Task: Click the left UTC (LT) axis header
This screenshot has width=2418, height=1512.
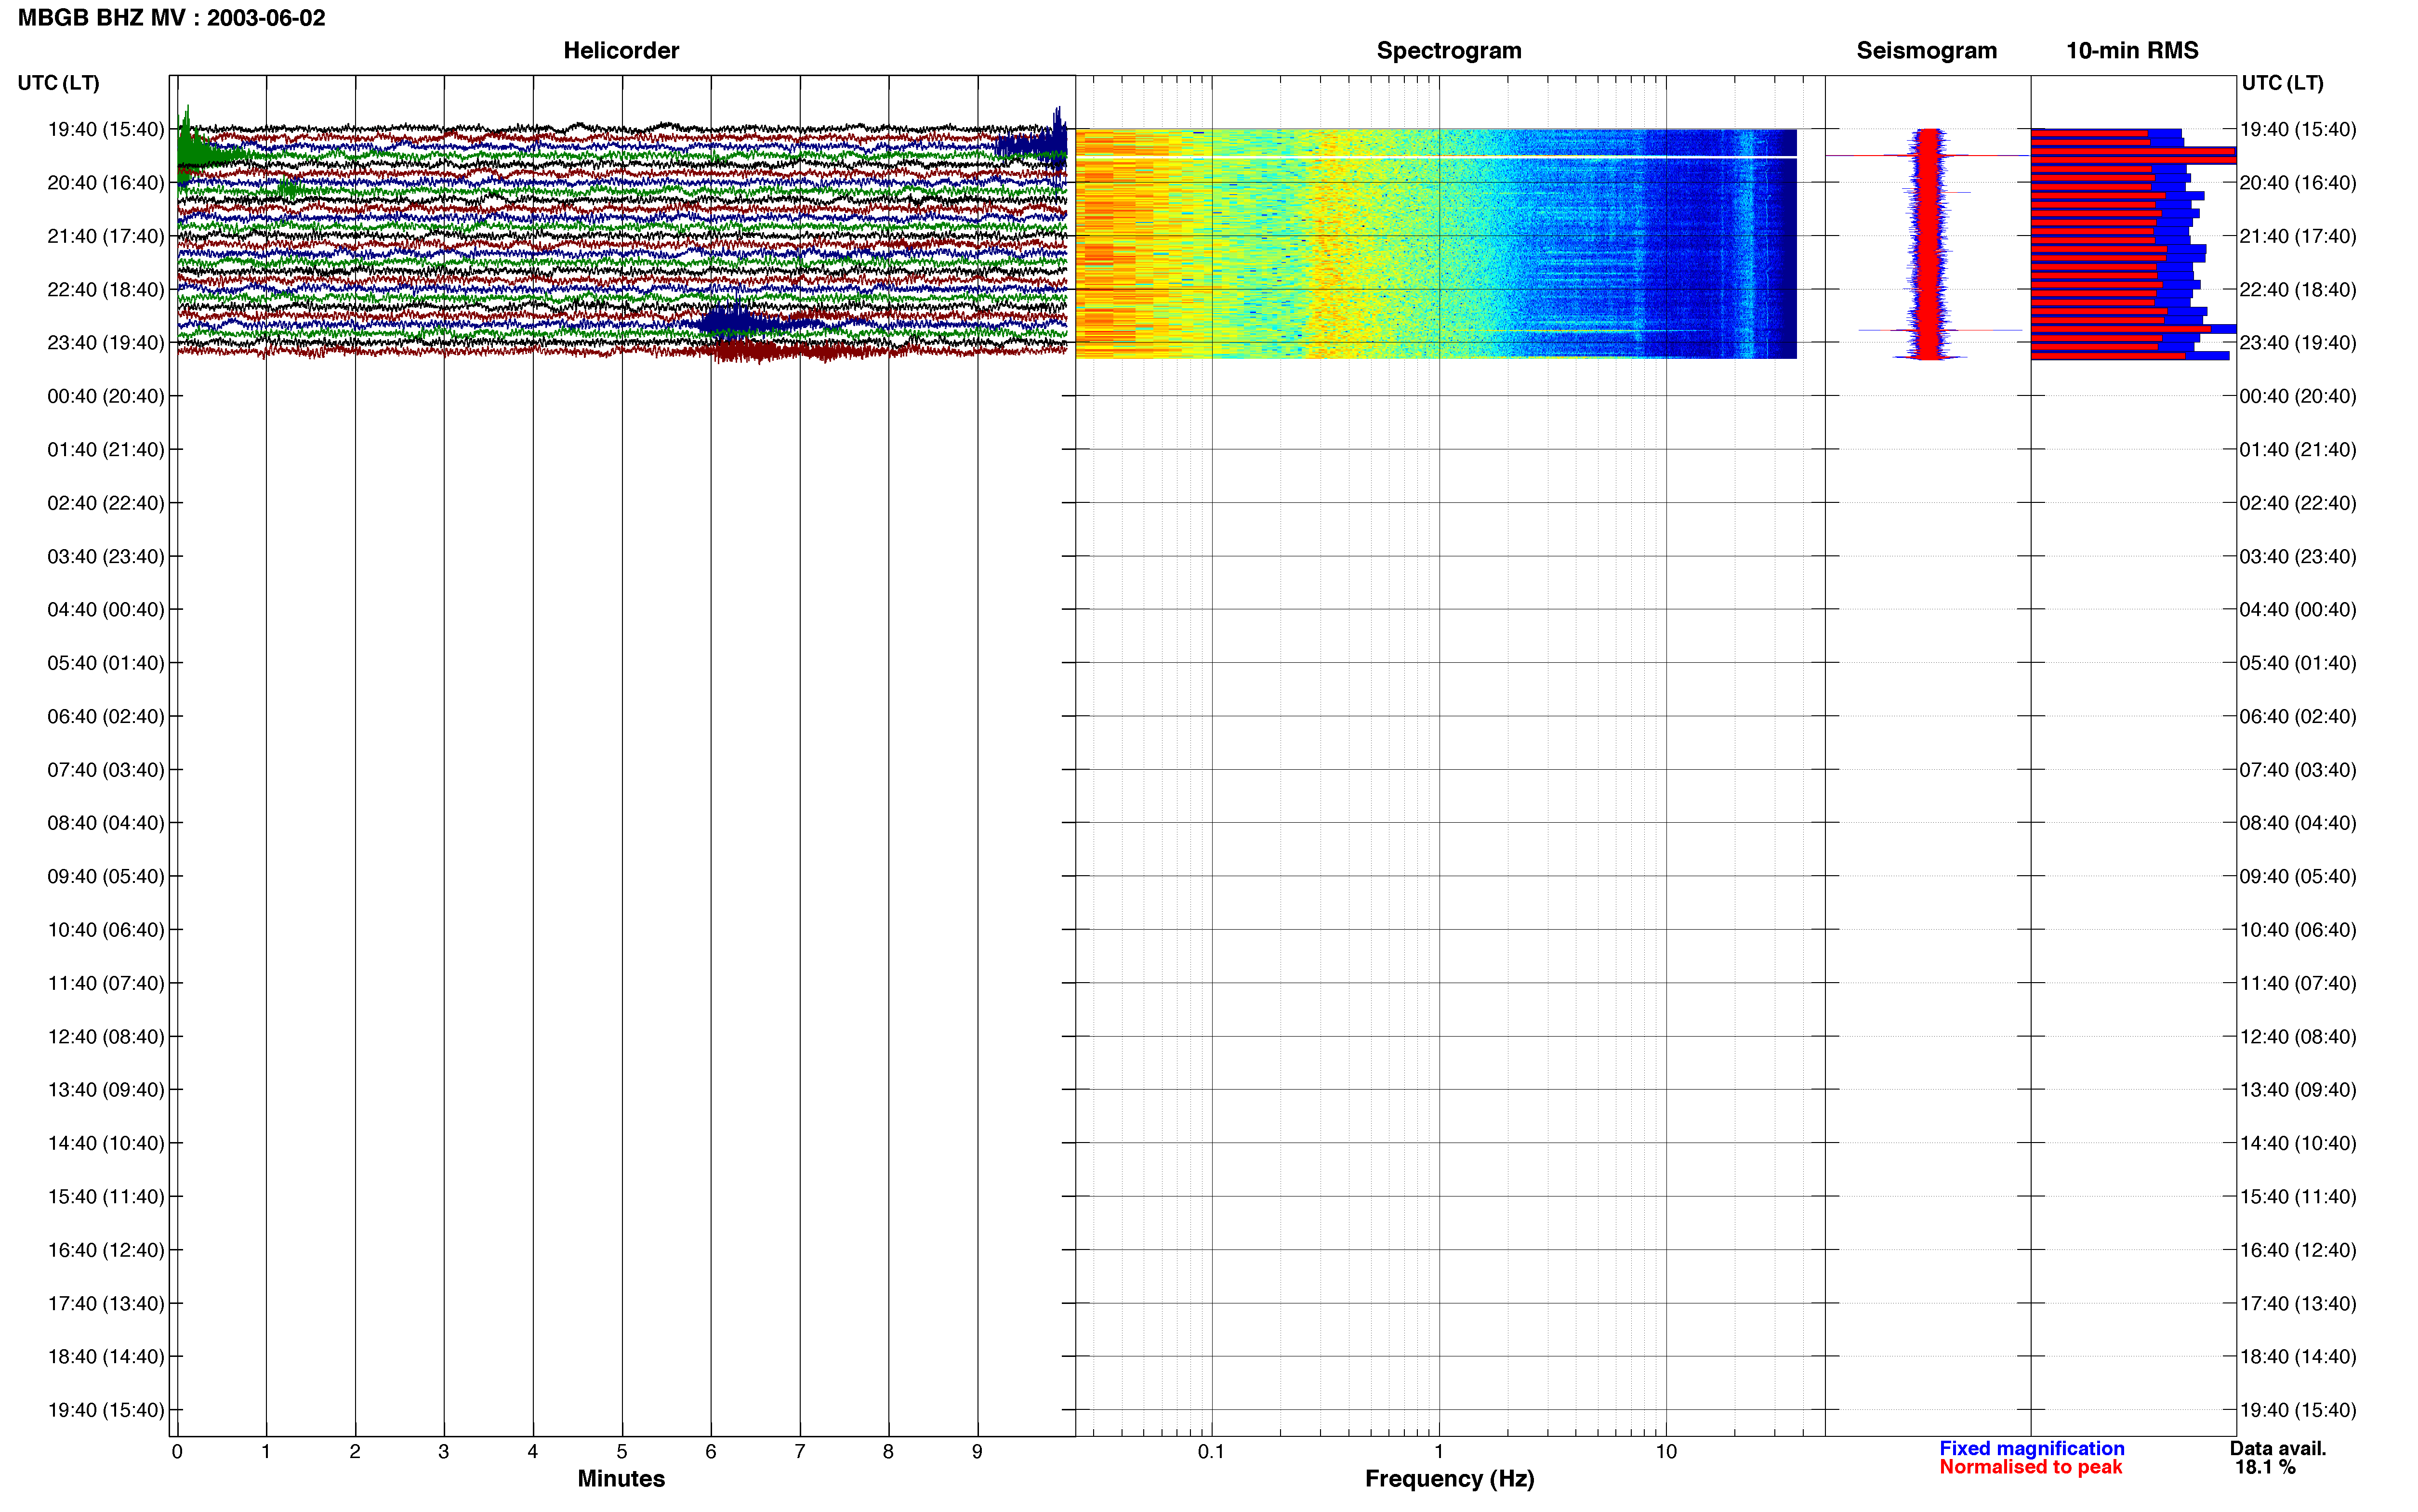Action: click(58, 83)
